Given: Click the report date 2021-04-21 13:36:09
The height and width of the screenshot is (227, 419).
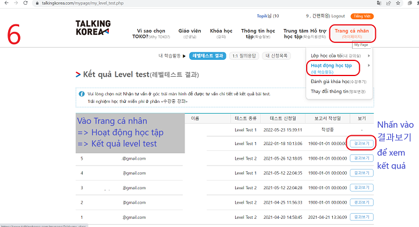Looking at the screenshot, I should point(327,217).
